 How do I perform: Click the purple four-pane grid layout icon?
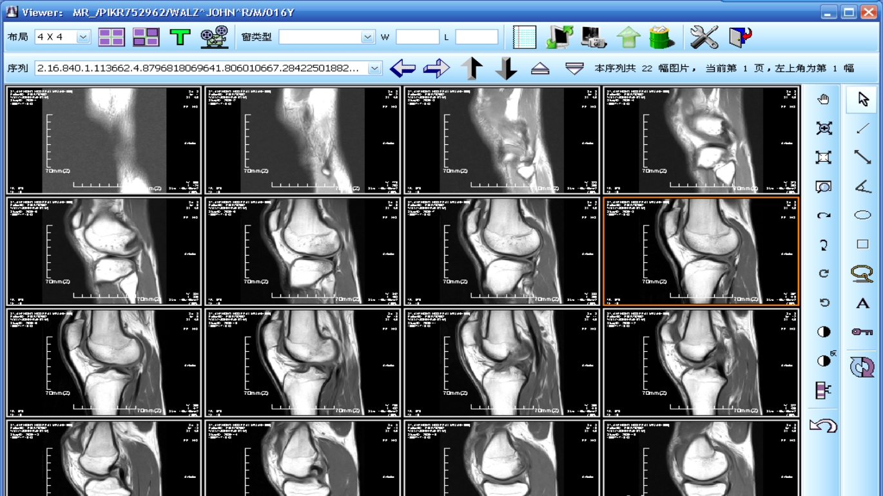click(112, 37)
